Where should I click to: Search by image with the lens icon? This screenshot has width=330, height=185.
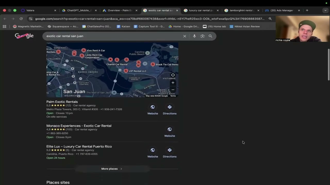202,36
